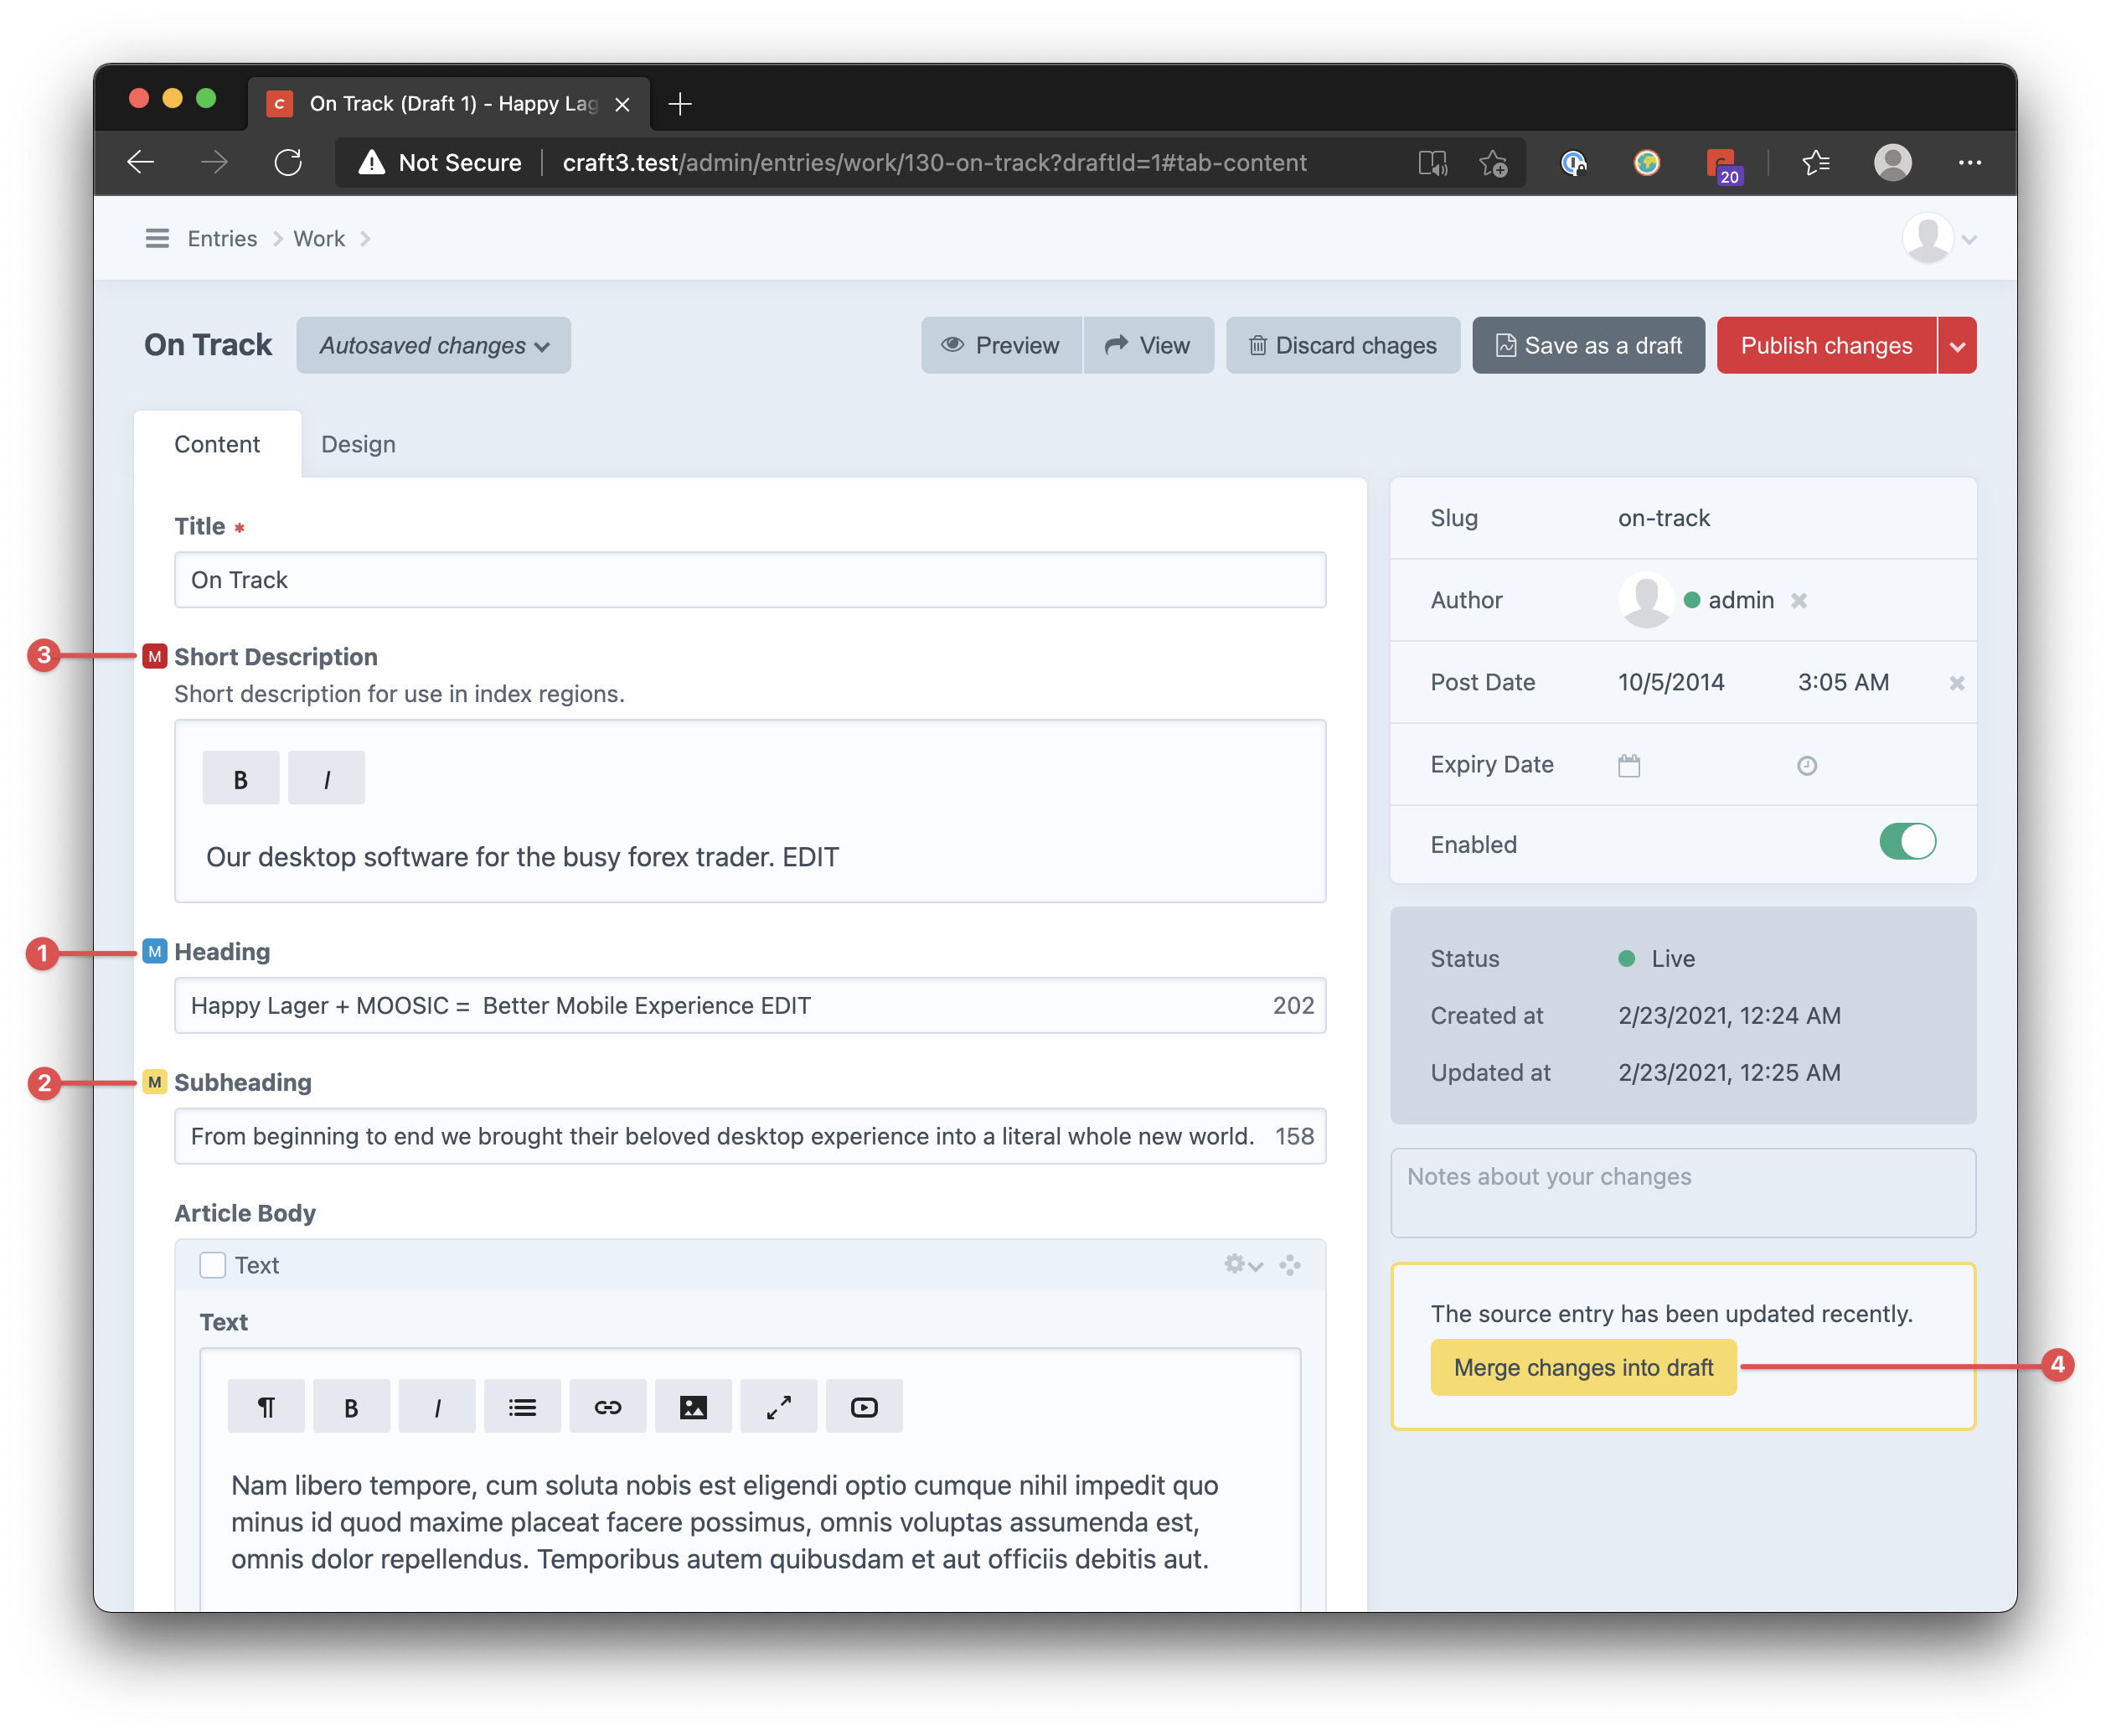Viewport: 2111px width, 1736px height.
Task: Click Merge changes into draft
Action: 1583,1367
